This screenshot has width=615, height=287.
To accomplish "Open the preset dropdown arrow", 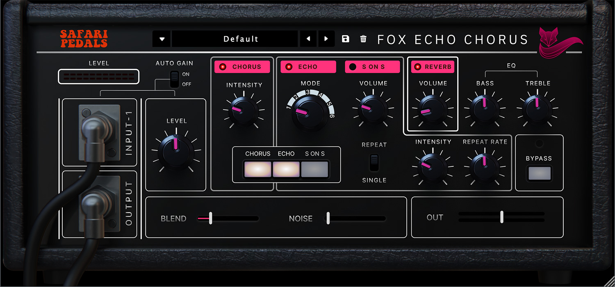I will pos(162,39).
